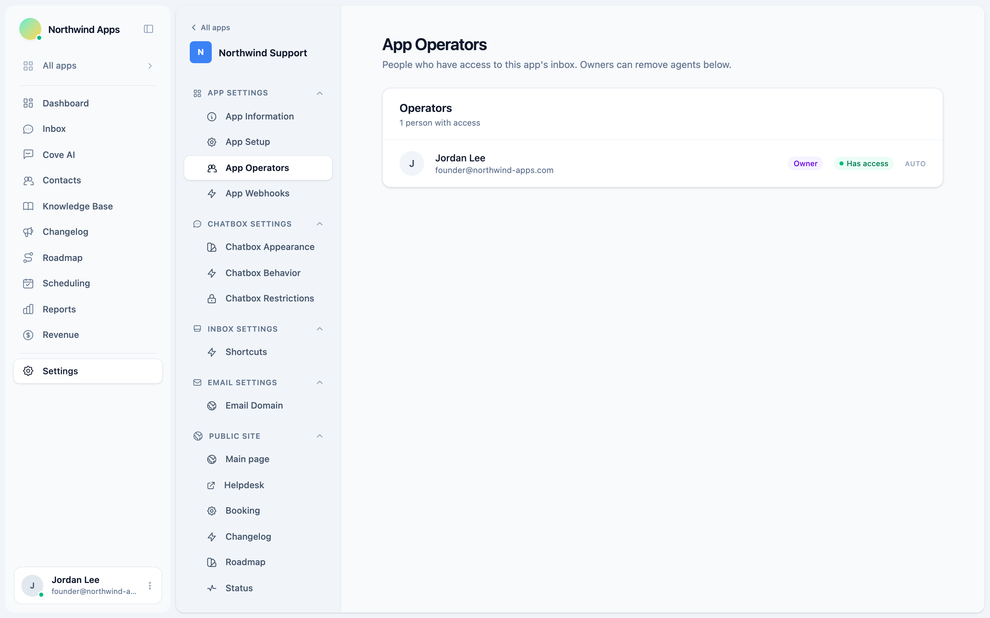Click the App Webhooks lightning icon
This screenshot has height=618, width=990.
pyautogui.click(x=211, y=194)
